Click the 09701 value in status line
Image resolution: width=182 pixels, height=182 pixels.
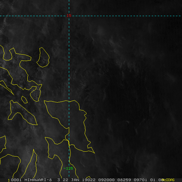coord(140,180)
